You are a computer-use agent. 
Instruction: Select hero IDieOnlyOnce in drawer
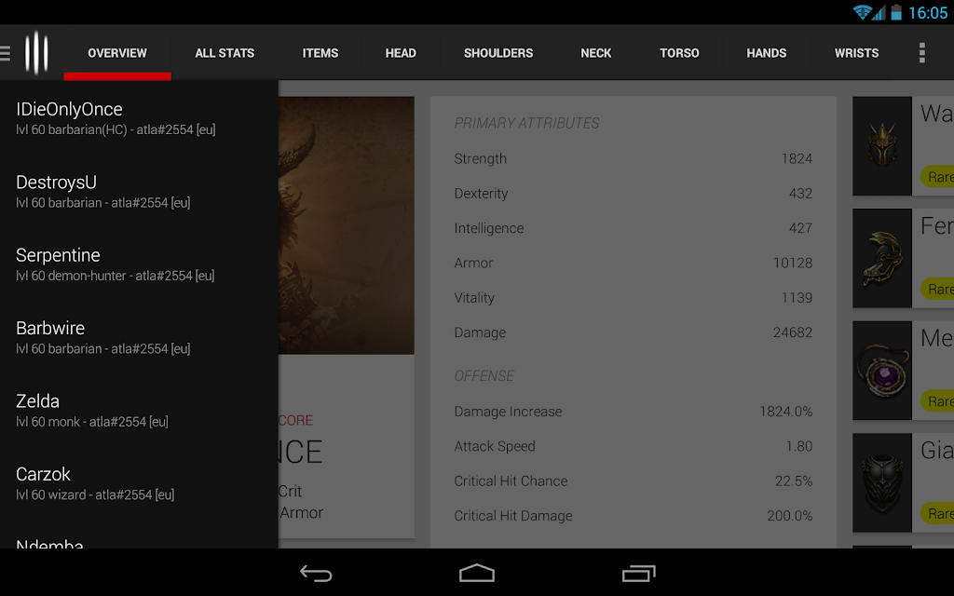139,118
